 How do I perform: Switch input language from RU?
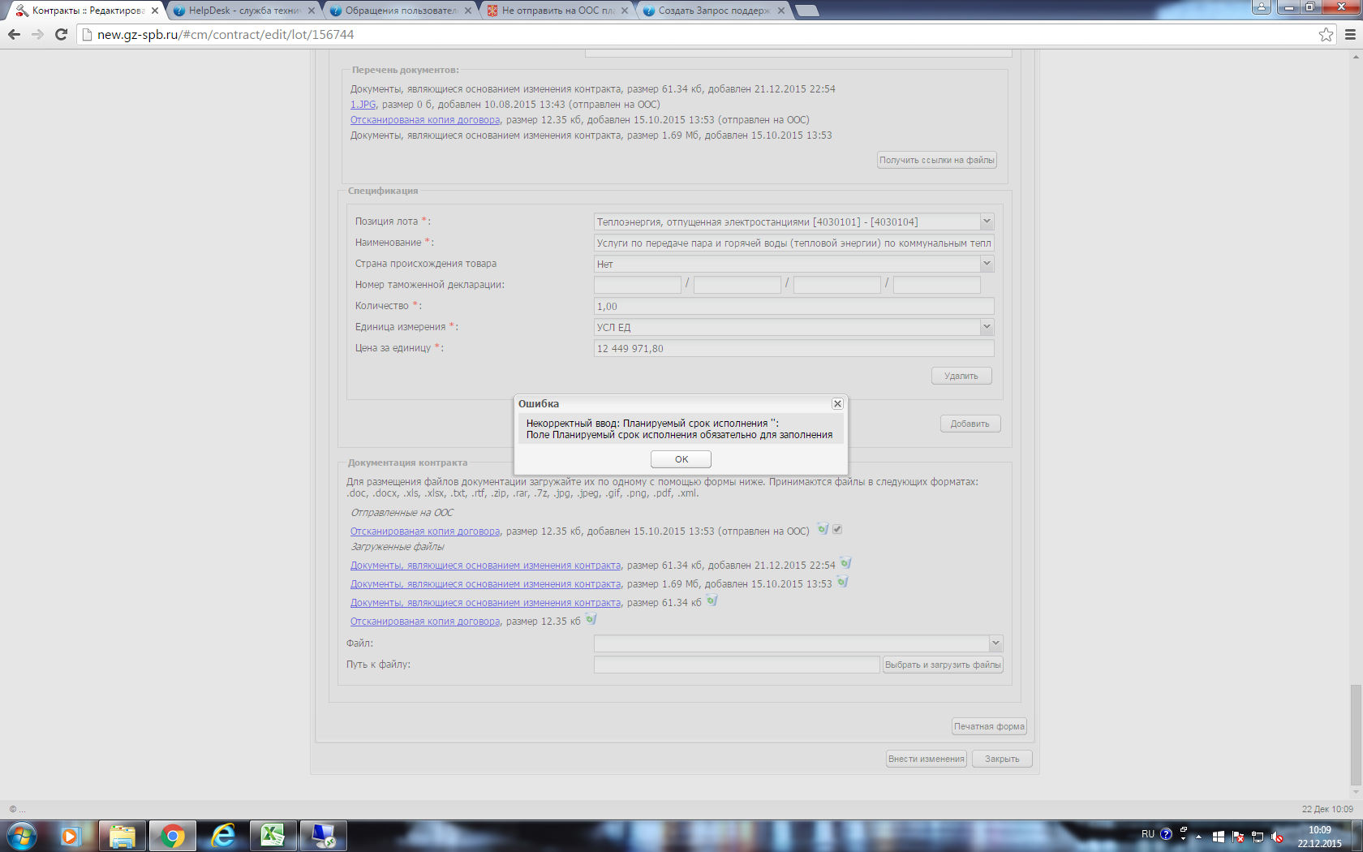tap(1148, 834)
